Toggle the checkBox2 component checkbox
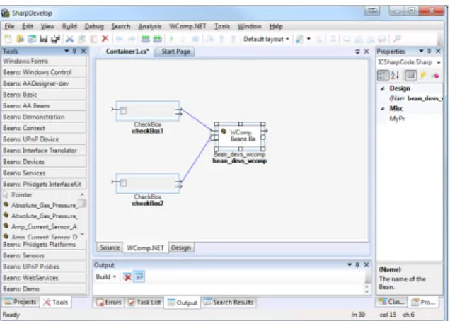 [x=123, y=183]
